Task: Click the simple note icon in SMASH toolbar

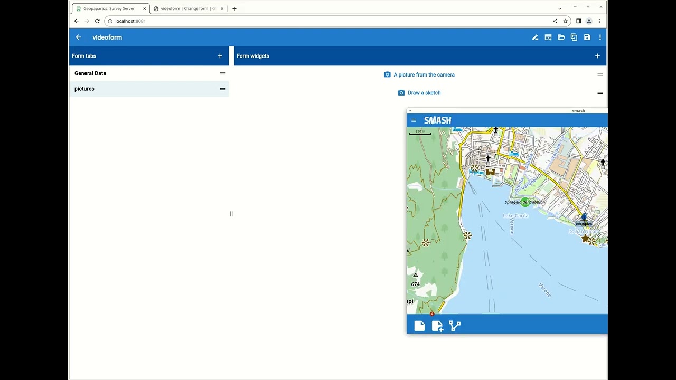Action: (x=419, y=326)
